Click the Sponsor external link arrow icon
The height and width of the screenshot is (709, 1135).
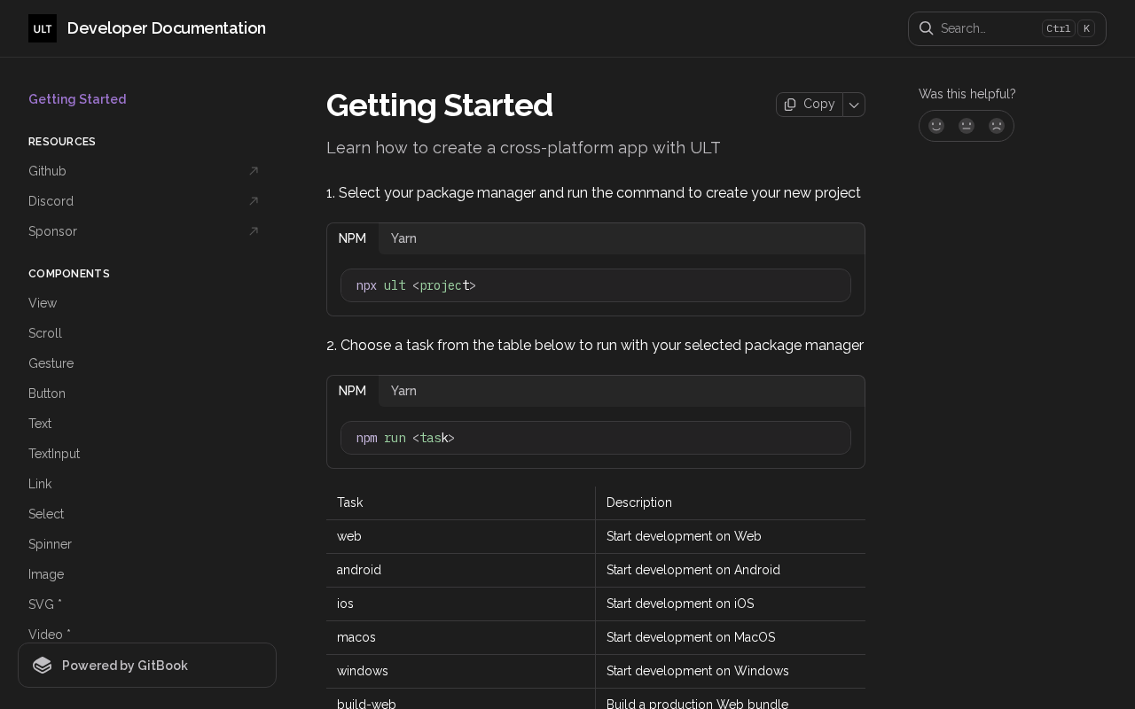254,231
